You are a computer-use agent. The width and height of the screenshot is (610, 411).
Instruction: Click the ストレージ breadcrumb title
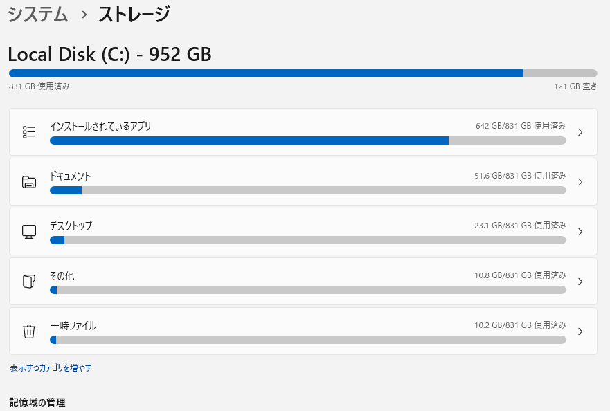tap(134, 14)
